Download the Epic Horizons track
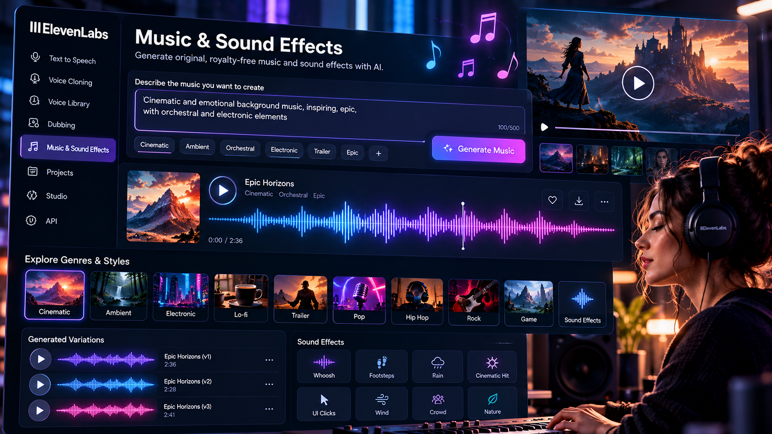 tap(579, 201)
